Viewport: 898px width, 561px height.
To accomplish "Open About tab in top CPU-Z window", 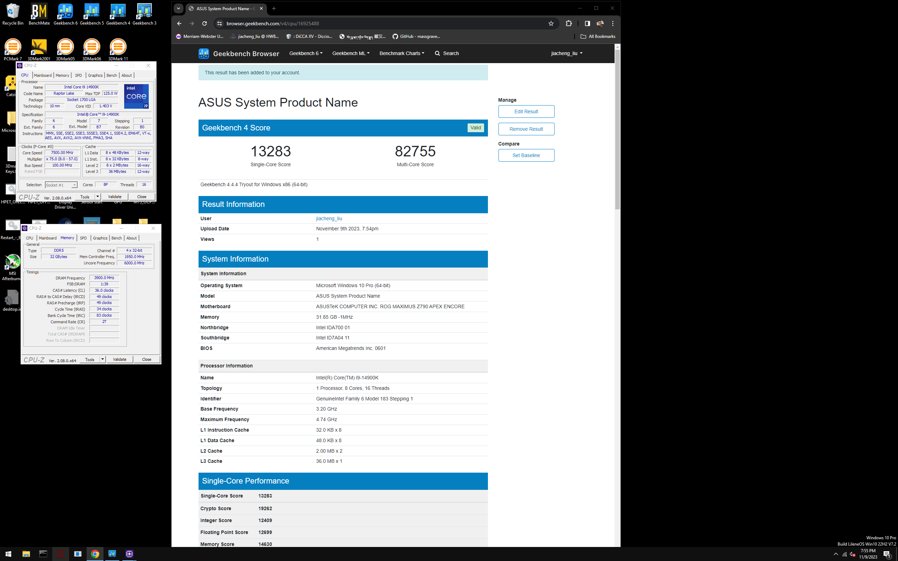I will coord(127,75).
